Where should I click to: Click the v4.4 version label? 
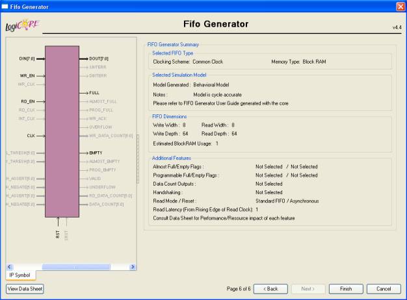(x=397, y=27)
